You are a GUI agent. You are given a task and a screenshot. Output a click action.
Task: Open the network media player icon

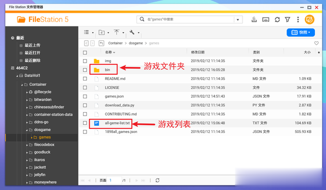coord(266,20)
